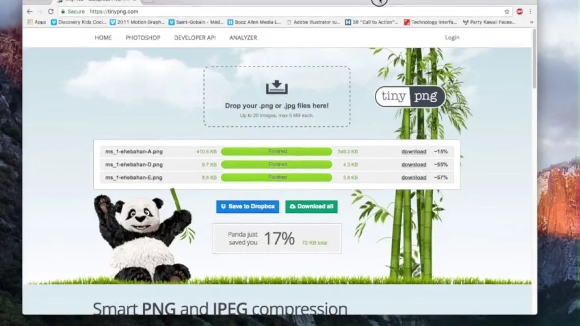This screenshot has height=326, width=580.
Task: Download ms_1-ehebahan-E.png compressed file
Action: 413,177
